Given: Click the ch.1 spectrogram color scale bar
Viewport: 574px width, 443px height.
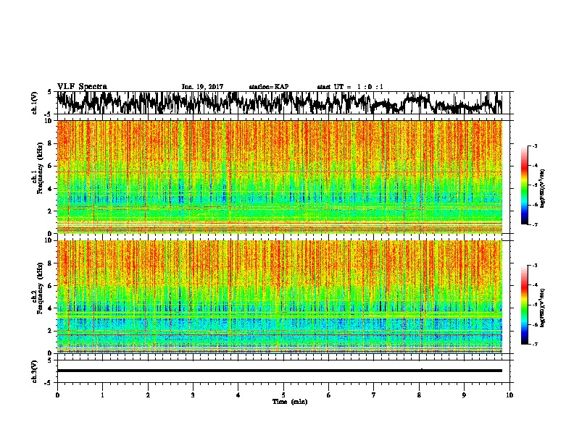Looking at the screenshot, I should (x=524, y=185).
